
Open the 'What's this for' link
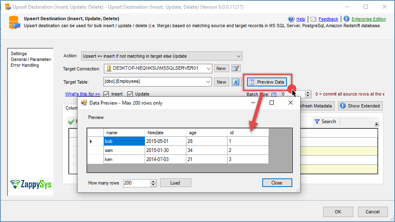point(82,94)
